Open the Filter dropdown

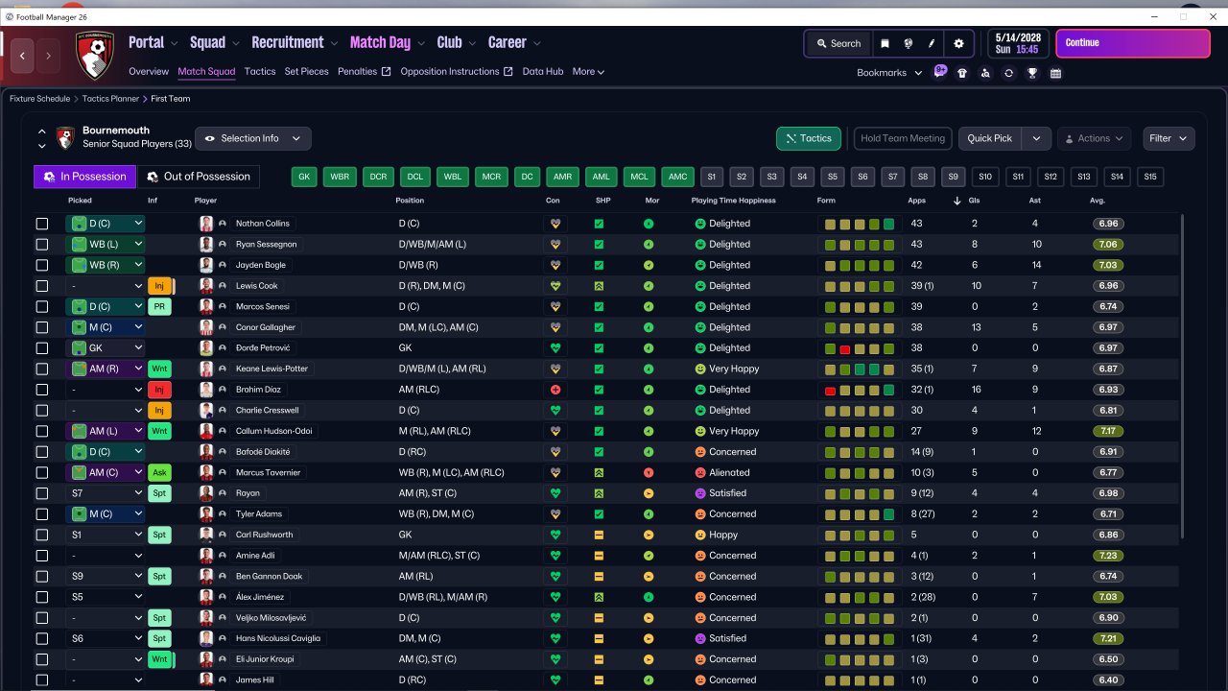tap(1169, 138)
